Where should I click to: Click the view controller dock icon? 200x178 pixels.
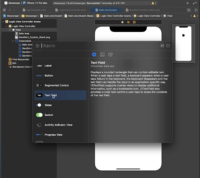tap(122, 22)
